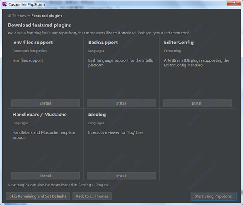This screenshot has width=243, height=205.
Task: Select the EditorConfig plugin title
Action: (x=179, y=42)
